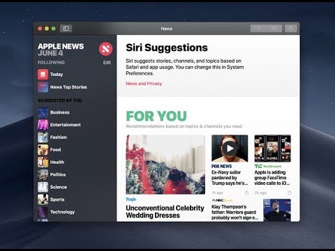Open the Sports topic icon

coord(43,199)
